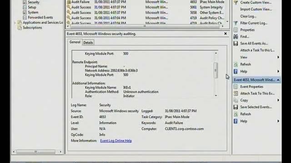
Task: Click the Forwarded Events log icon
Action: click(x=25, y=17)
